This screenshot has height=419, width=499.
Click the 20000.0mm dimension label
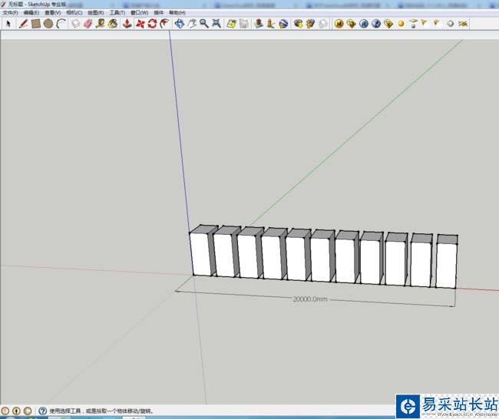310,299
